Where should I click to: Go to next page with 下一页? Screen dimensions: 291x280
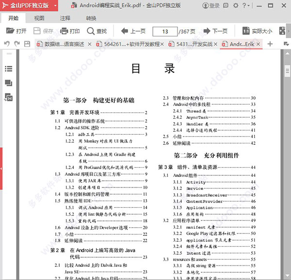pyautogui.click(x=215, y=31)
